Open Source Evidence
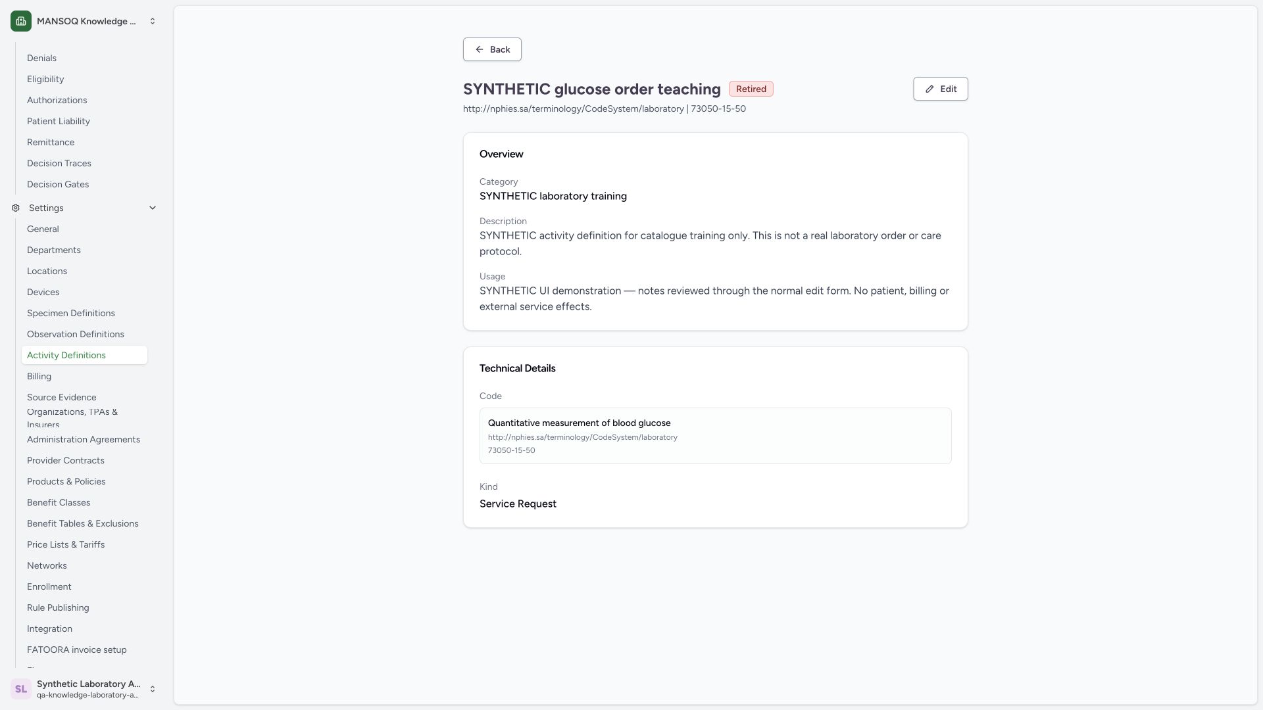1263x710 pixels. tap(84, 397)
